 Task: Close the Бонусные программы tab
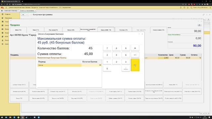tap(35, 11)
